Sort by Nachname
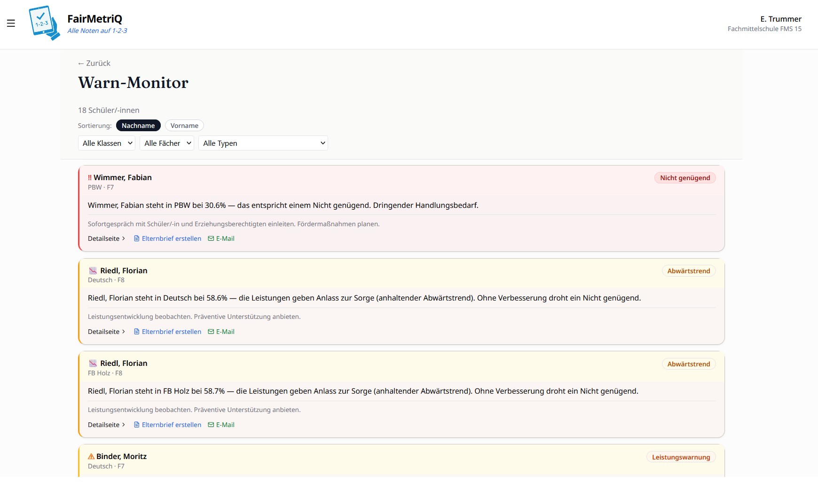Image resolution: width=818 pixels, height=499 pixels. [138, 126]
